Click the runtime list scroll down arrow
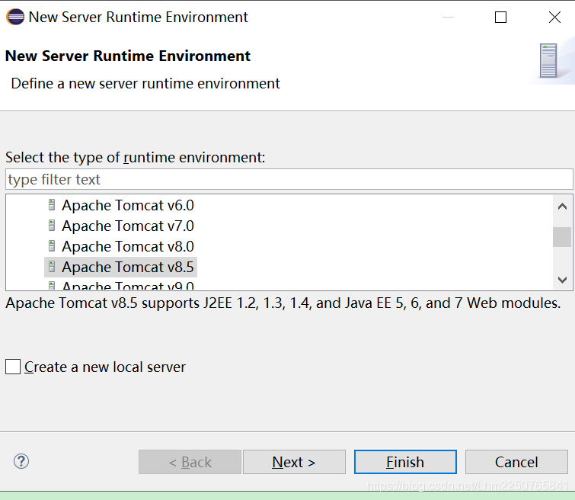The height and width of the screenshot is (500, 575). [562, 280]
